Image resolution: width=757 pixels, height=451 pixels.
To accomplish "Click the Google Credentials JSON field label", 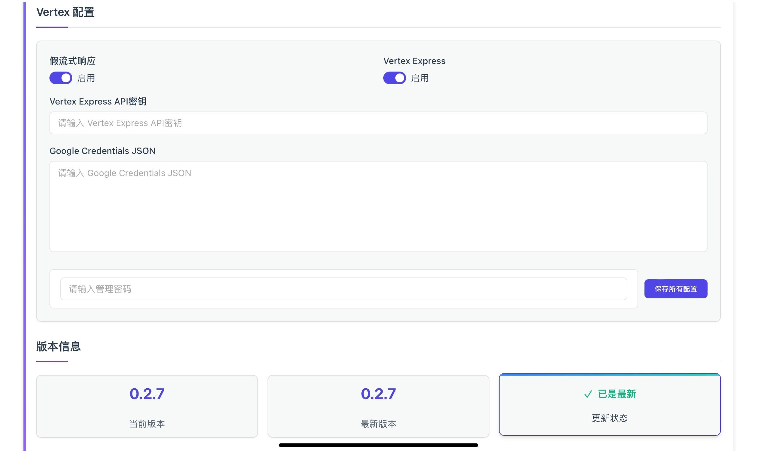I will [x=102, y=151].
